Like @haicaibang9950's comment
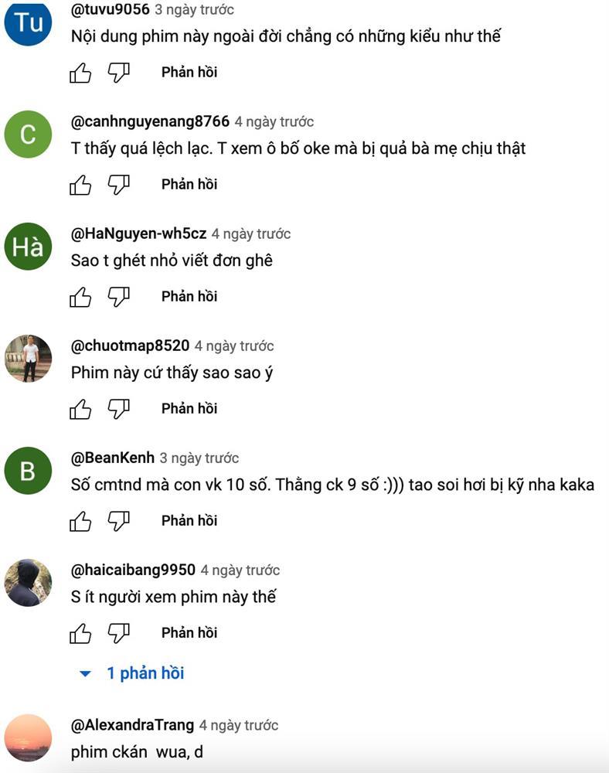 (x=80, y=633)
